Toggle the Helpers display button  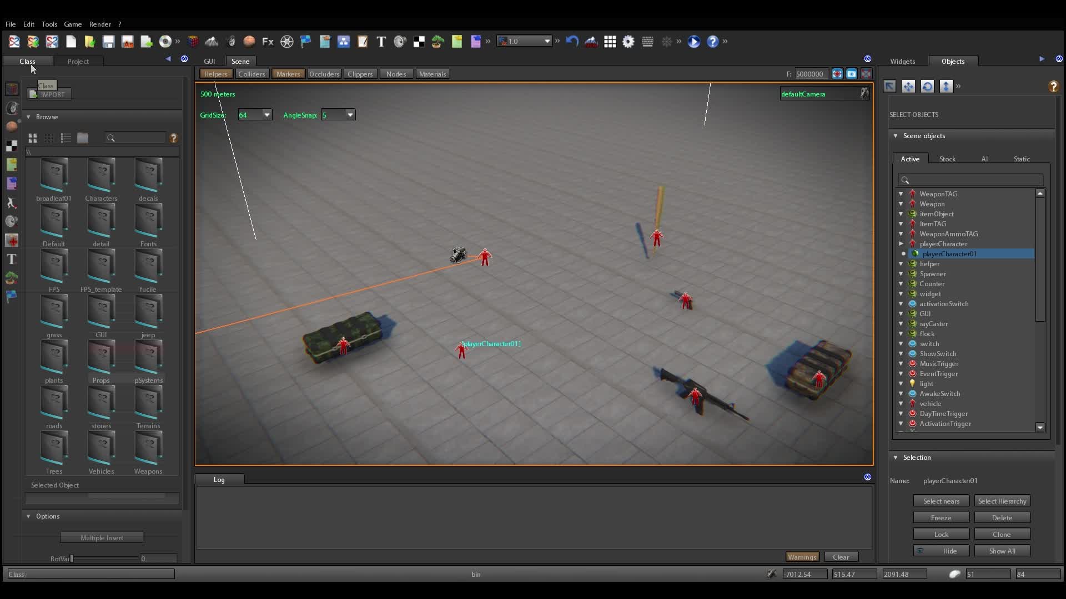[x=215, y=74]
